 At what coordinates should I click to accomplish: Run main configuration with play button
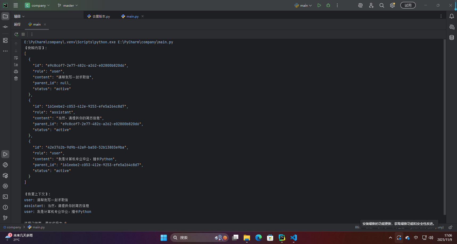[319, 5]
